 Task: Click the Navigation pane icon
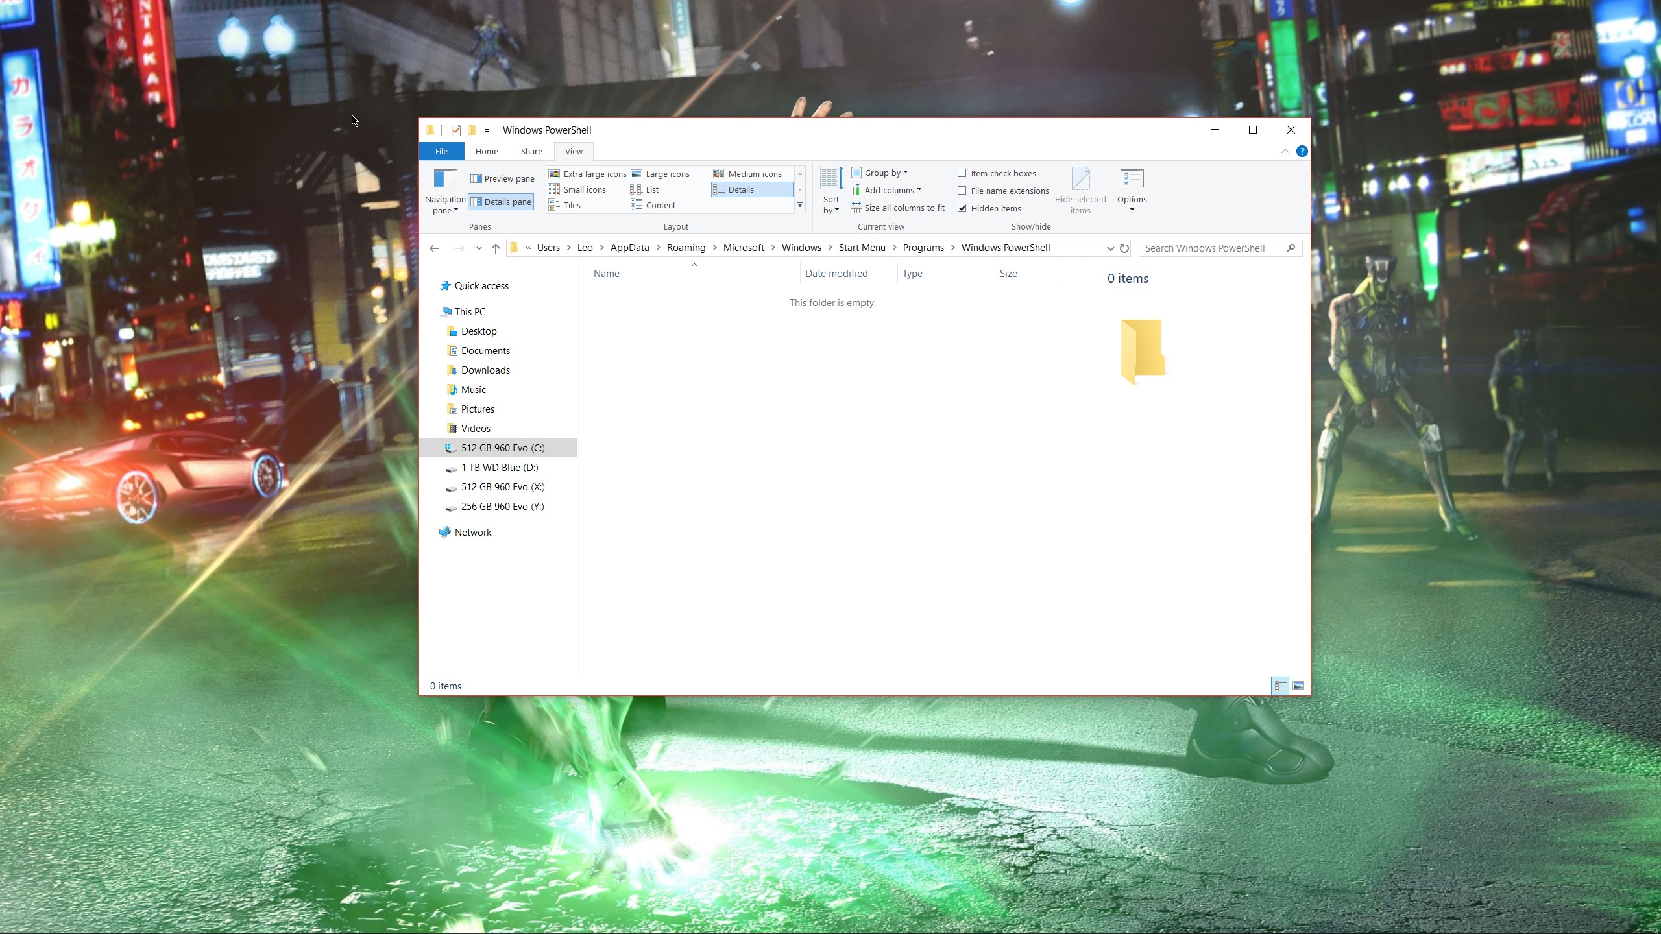pos(445,179)
